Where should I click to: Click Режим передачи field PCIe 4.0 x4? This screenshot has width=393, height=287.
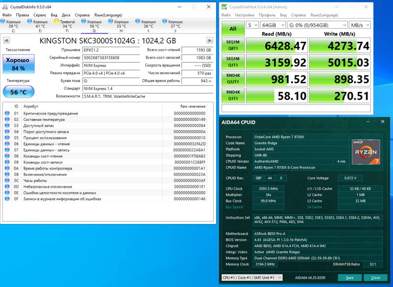coord(111,73)
